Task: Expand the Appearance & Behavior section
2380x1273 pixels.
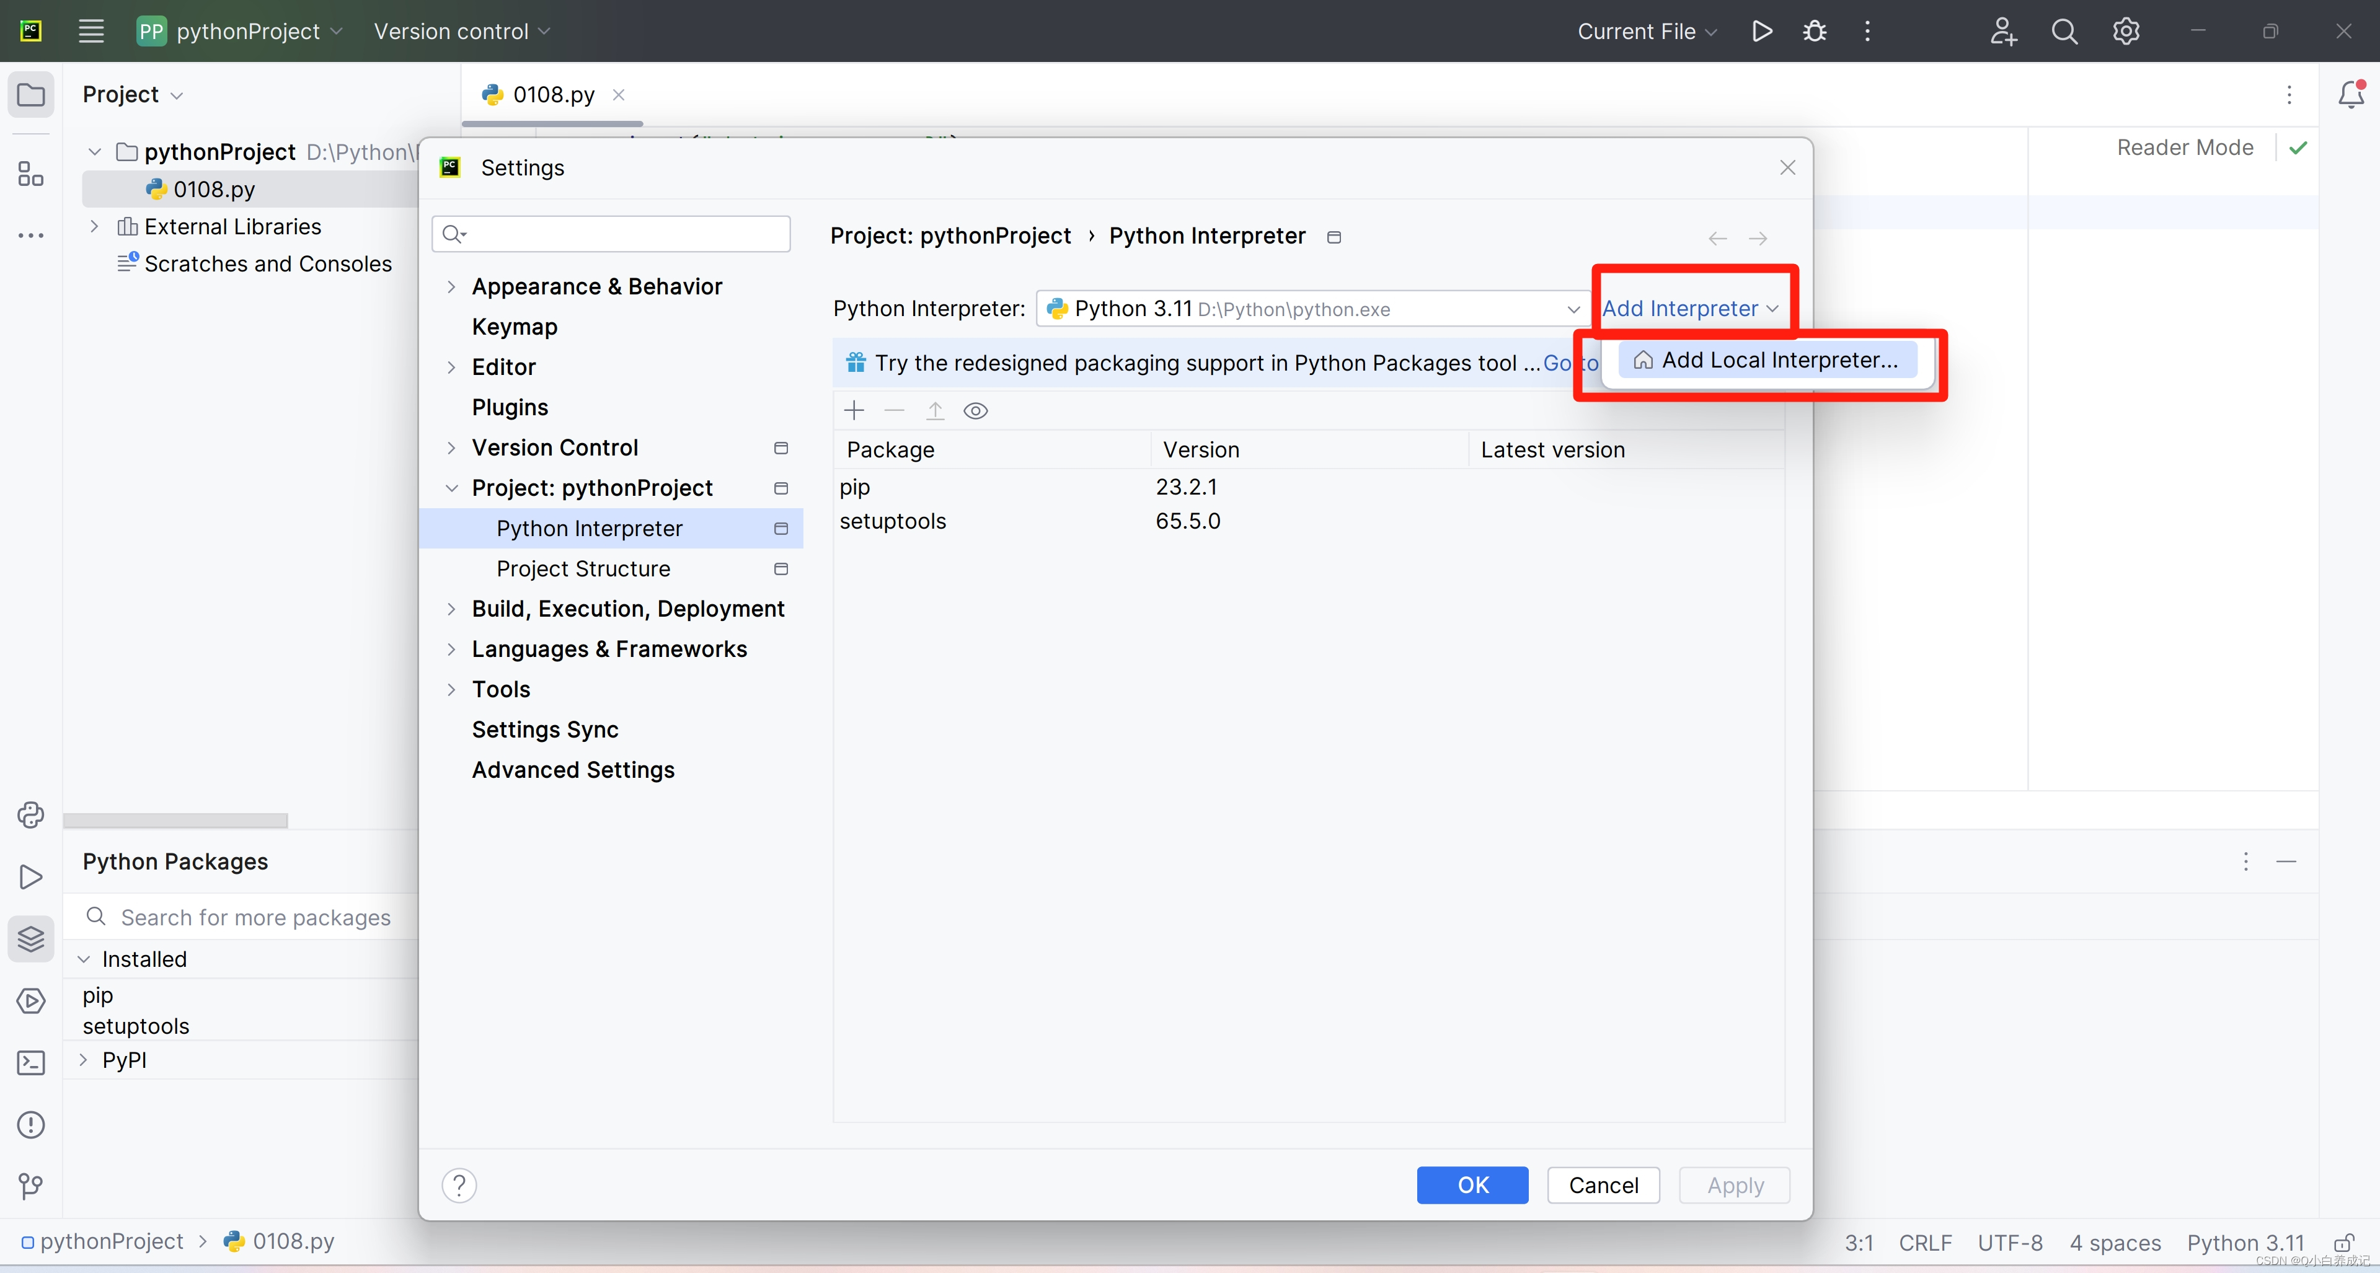Action: pos(451,286)
